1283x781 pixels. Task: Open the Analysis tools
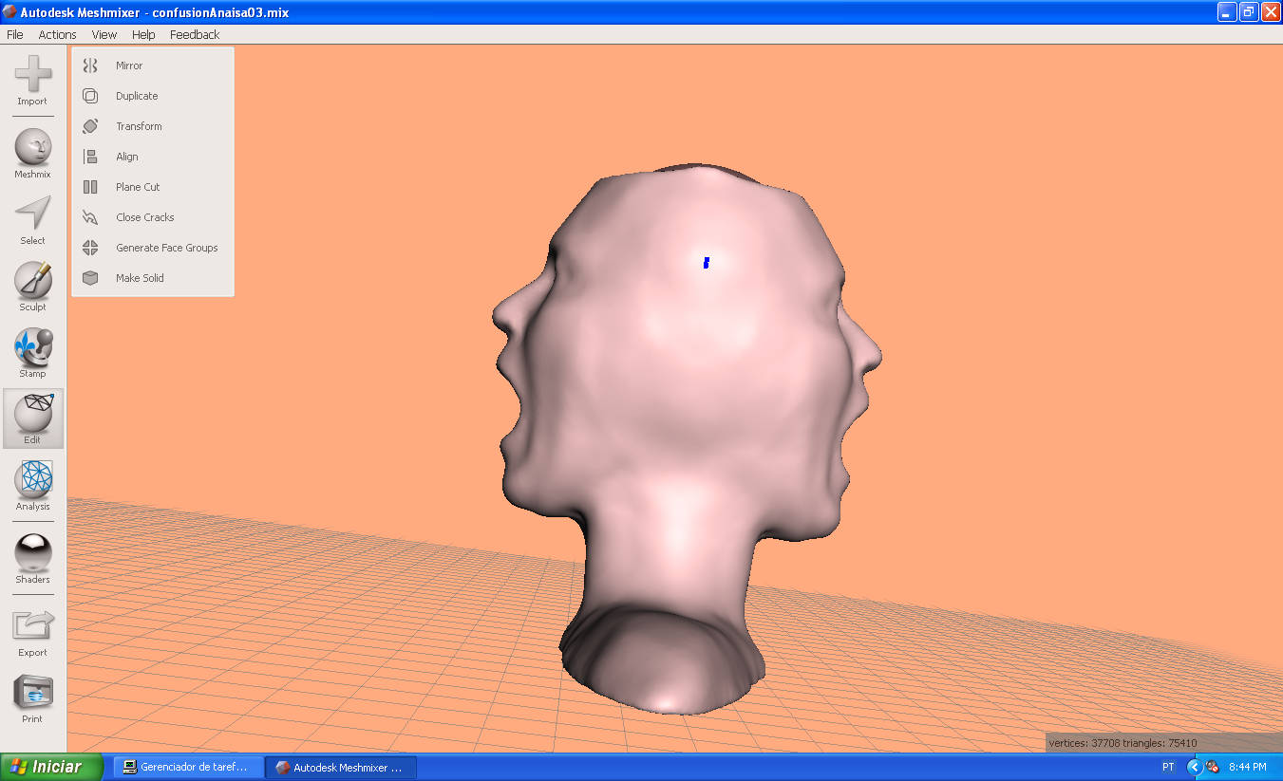[32, 486]
